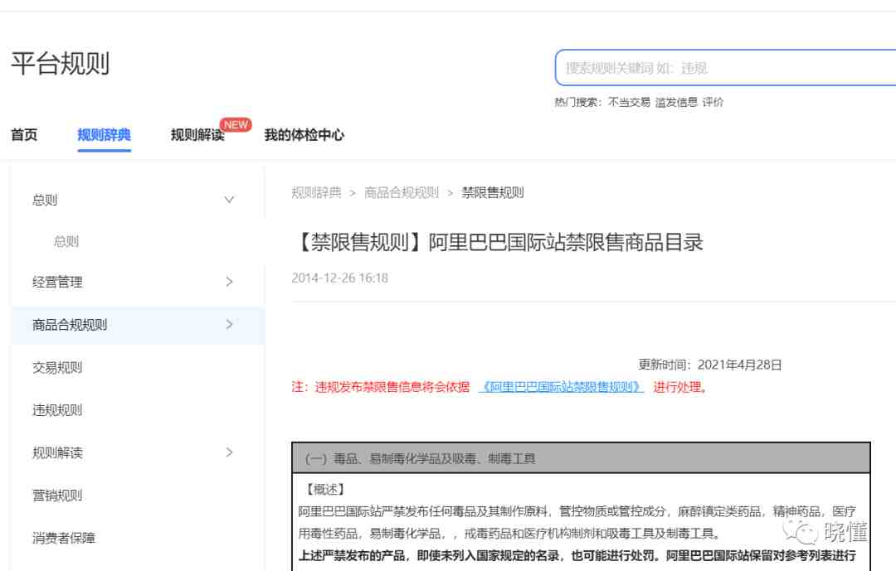
Task: Click the publish date 2014-12-26 16:18
Action: pos(340,278)
